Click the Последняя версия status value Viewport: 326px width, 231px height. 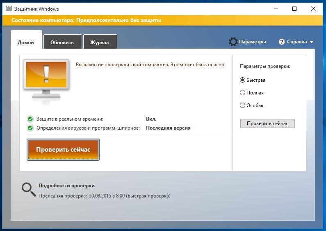pos(168,128)
